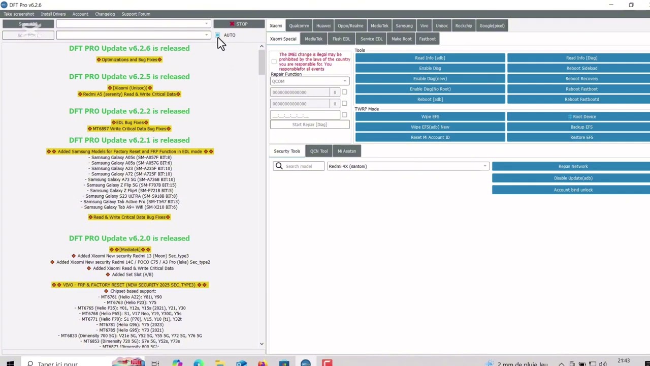
Task: Click Wipe EFS(adb) New button
Action: 430,127
